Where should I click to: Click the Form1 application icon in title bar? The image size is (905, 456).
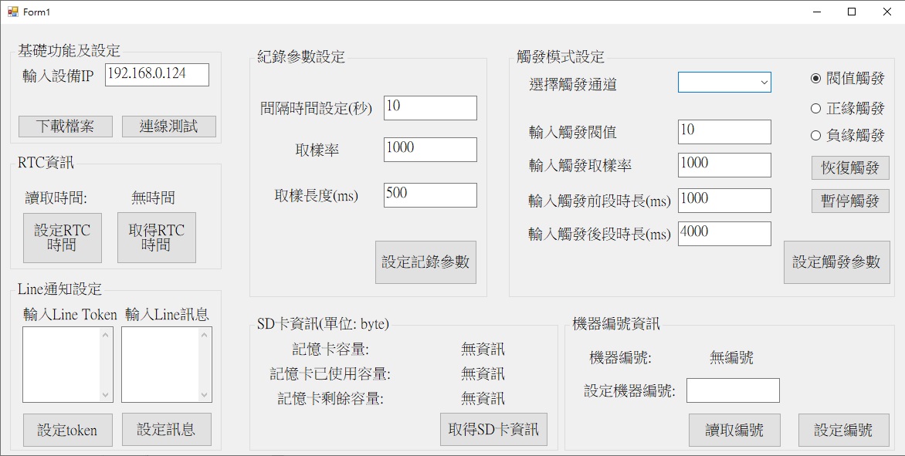[x=12, y=12]
